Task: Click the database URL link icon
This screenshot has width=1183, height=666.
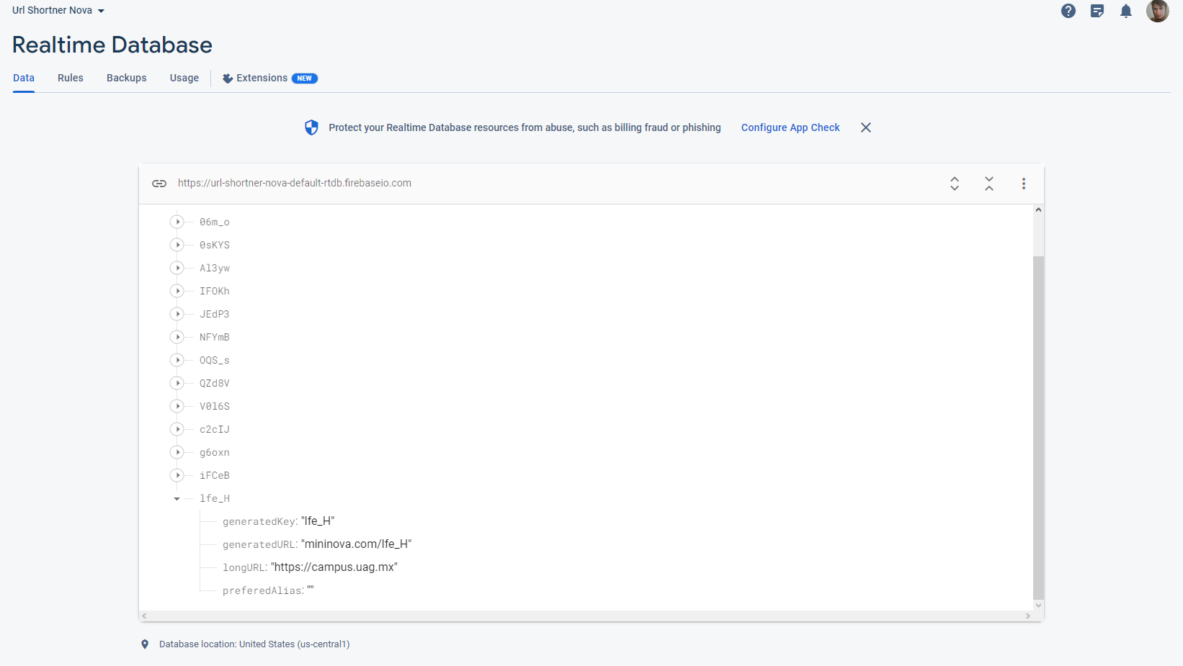Action: (x=159, y=184)
